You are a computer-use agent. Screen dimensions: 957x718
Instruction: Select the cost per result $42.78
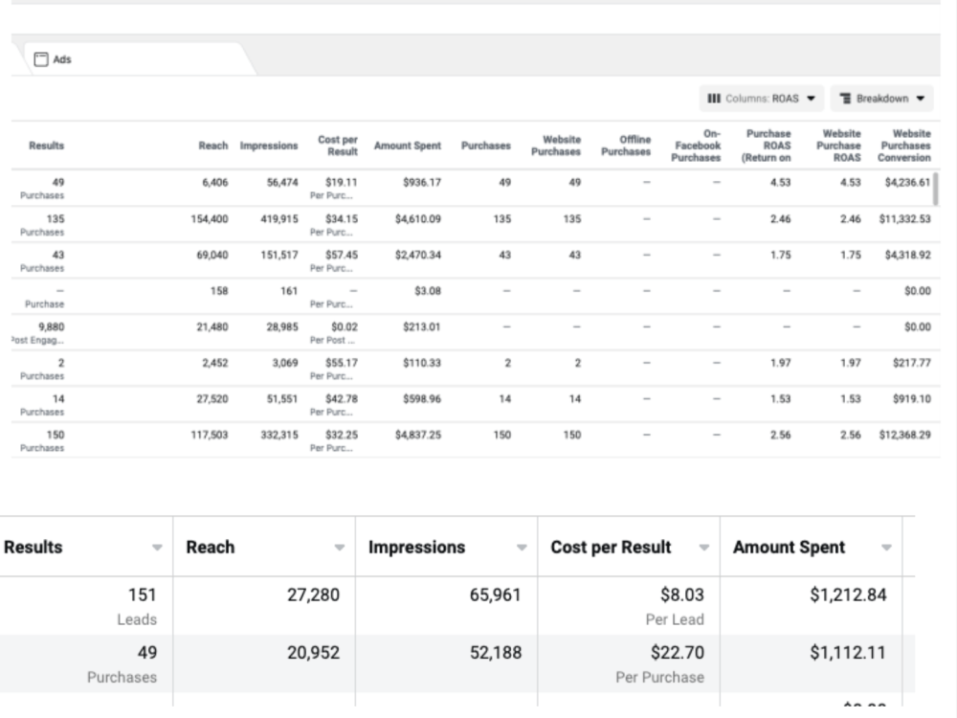pos(342,398)
